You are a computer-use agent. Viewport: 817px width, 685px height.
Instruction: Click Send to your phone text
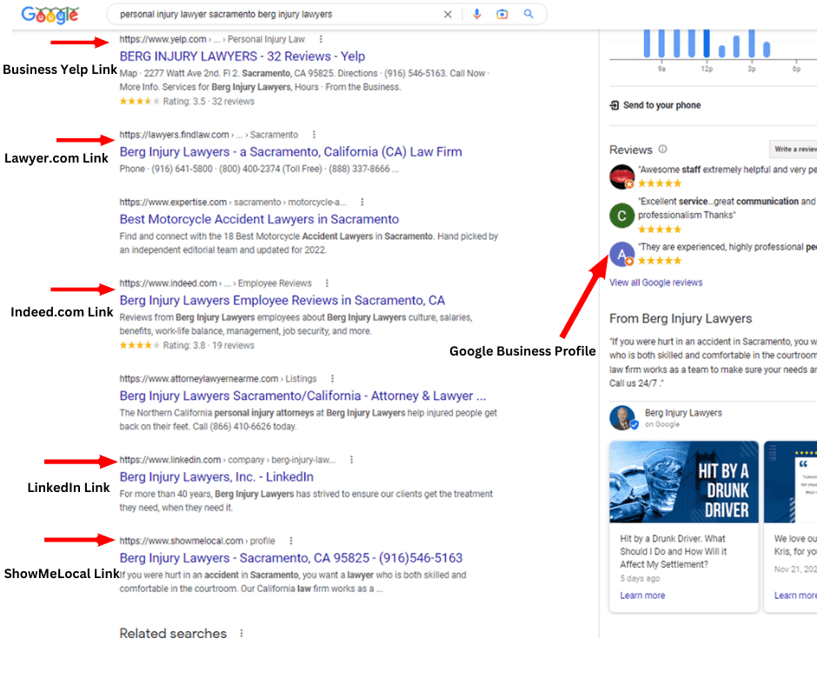click(x=661, y=105)
